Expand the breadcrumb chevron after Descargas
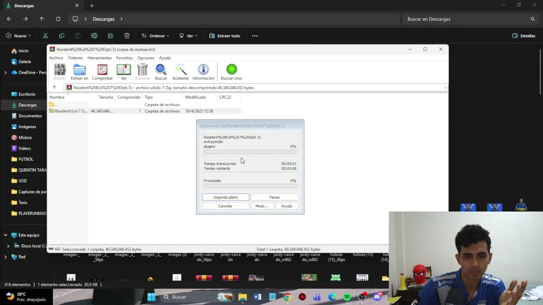This screenshot has width=543, height=305. click(121, 19)
